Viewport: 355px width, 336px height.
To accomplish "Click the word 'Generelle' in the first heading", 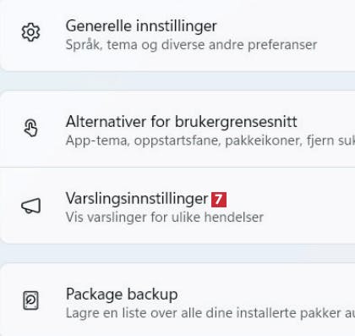I will pos(99,26).
